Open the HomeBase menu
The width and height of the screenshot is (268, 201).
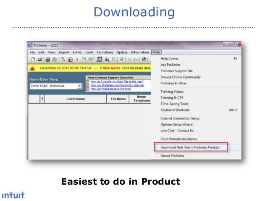pyautogui.click(x=105, y=52)
